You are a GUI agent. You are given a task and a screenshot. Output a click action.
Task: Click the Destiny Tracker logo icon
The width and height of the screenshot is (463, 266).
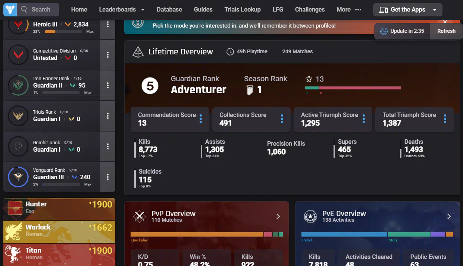click(10, 9)
